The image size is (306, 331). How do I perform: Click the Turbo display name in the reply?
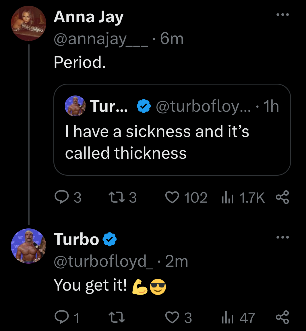click(x=76, y=239)
